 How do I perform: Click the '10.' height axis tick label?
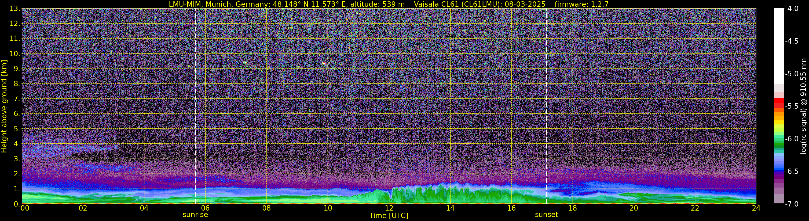click(14, 54)
